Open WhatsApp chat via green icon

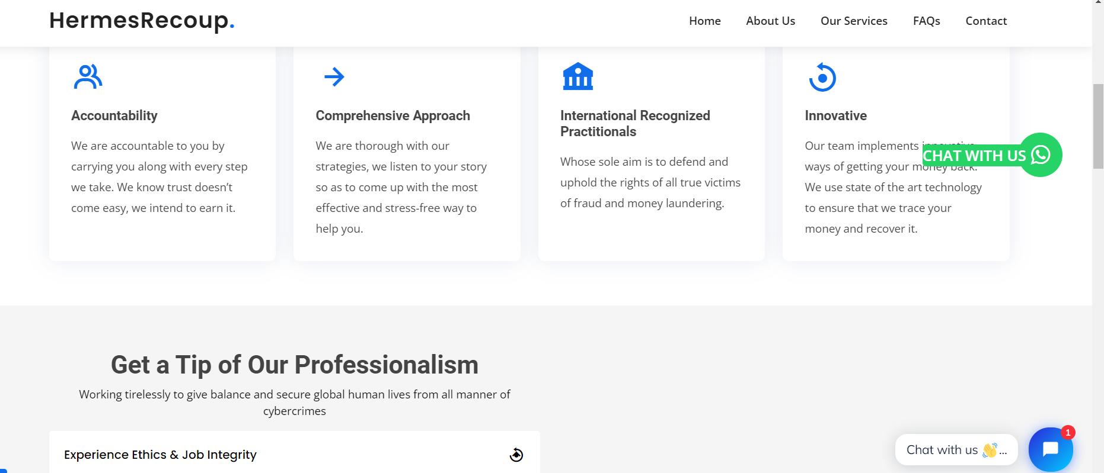tap(1041, 155)
